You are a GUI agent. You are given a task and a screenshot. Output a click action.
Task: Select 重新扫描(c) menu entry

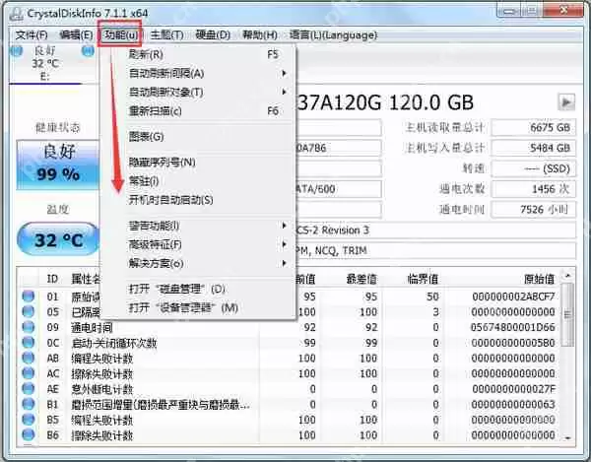click(198, 110)
